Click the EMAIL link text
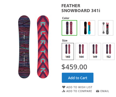Image resolution: width=116 pixels, height=97 pixels. [105, 91]
